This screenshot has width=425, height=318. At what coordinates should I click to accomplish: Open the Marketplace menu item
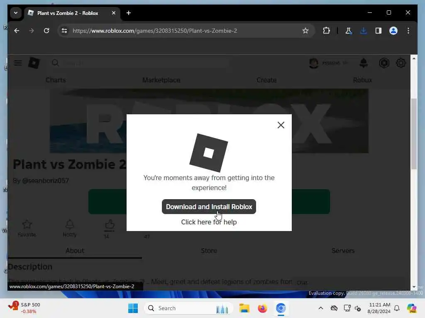click(x=161, y=80)
